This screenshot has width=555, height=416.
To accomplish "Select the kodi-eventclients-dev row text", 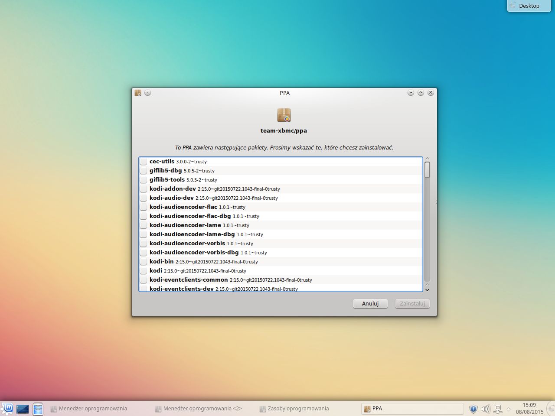I will pos(224,289).
